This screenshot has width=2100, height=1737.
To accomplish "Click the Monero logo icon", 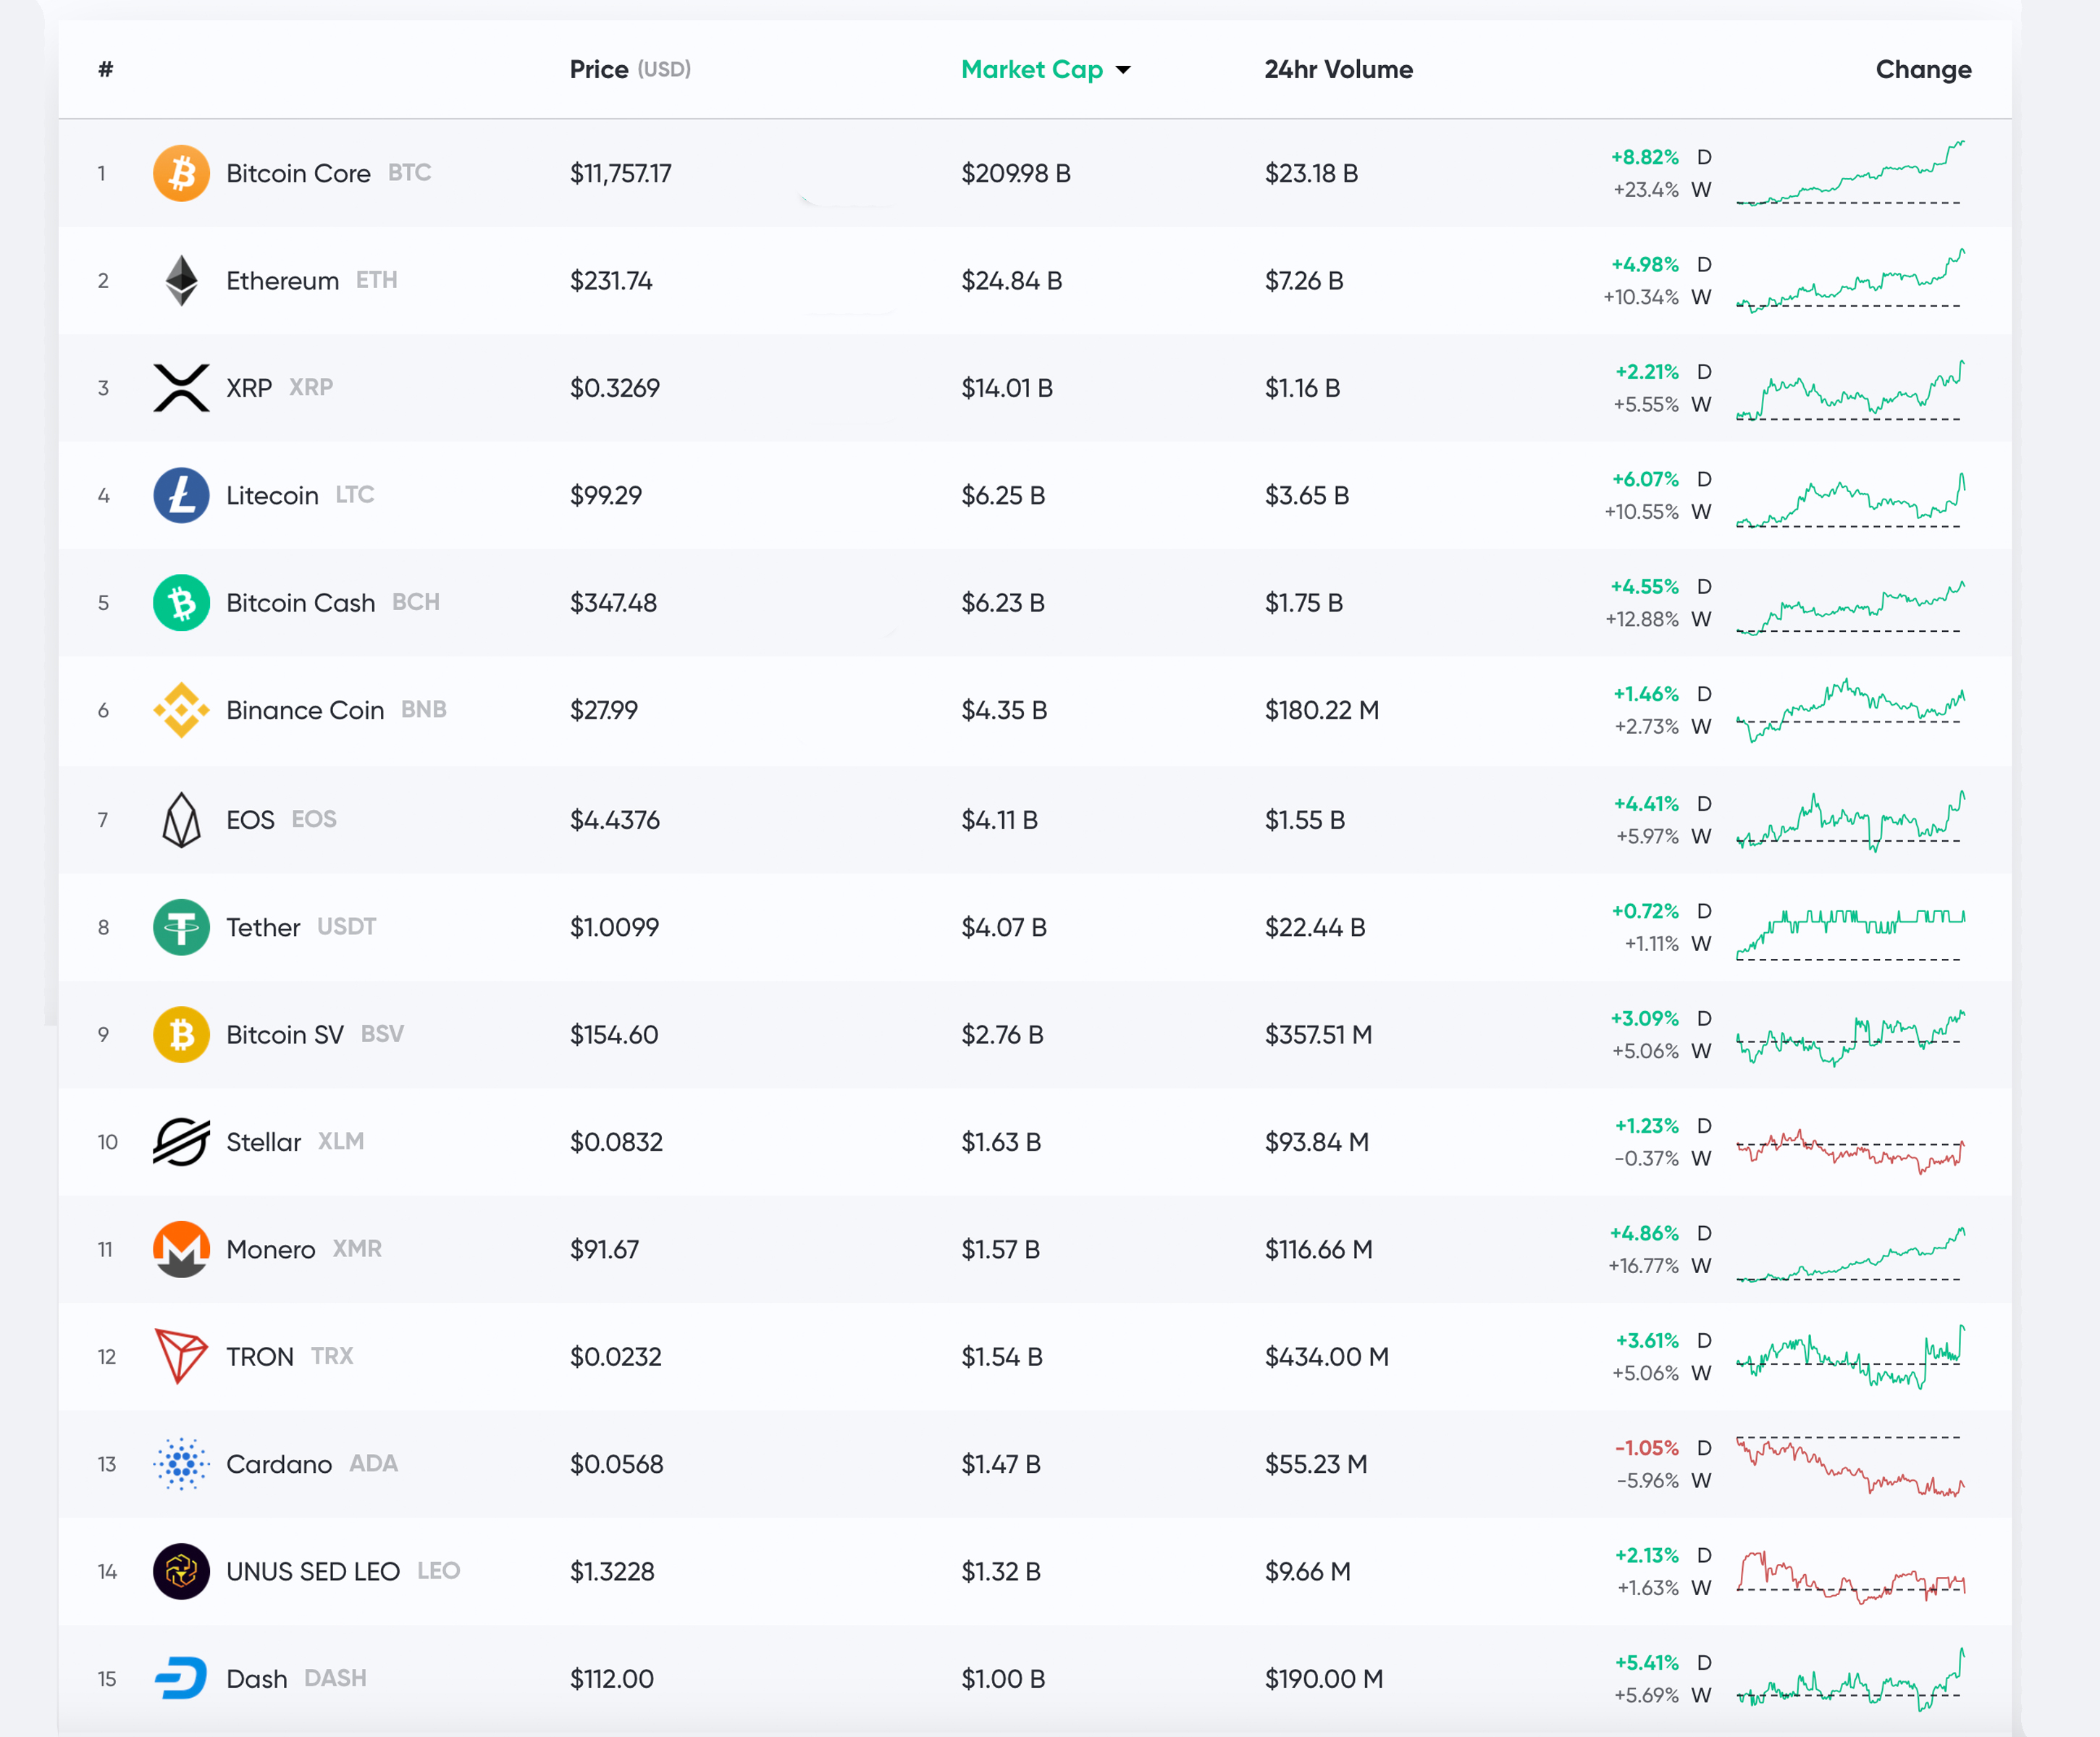I will tap(181, 1249).
